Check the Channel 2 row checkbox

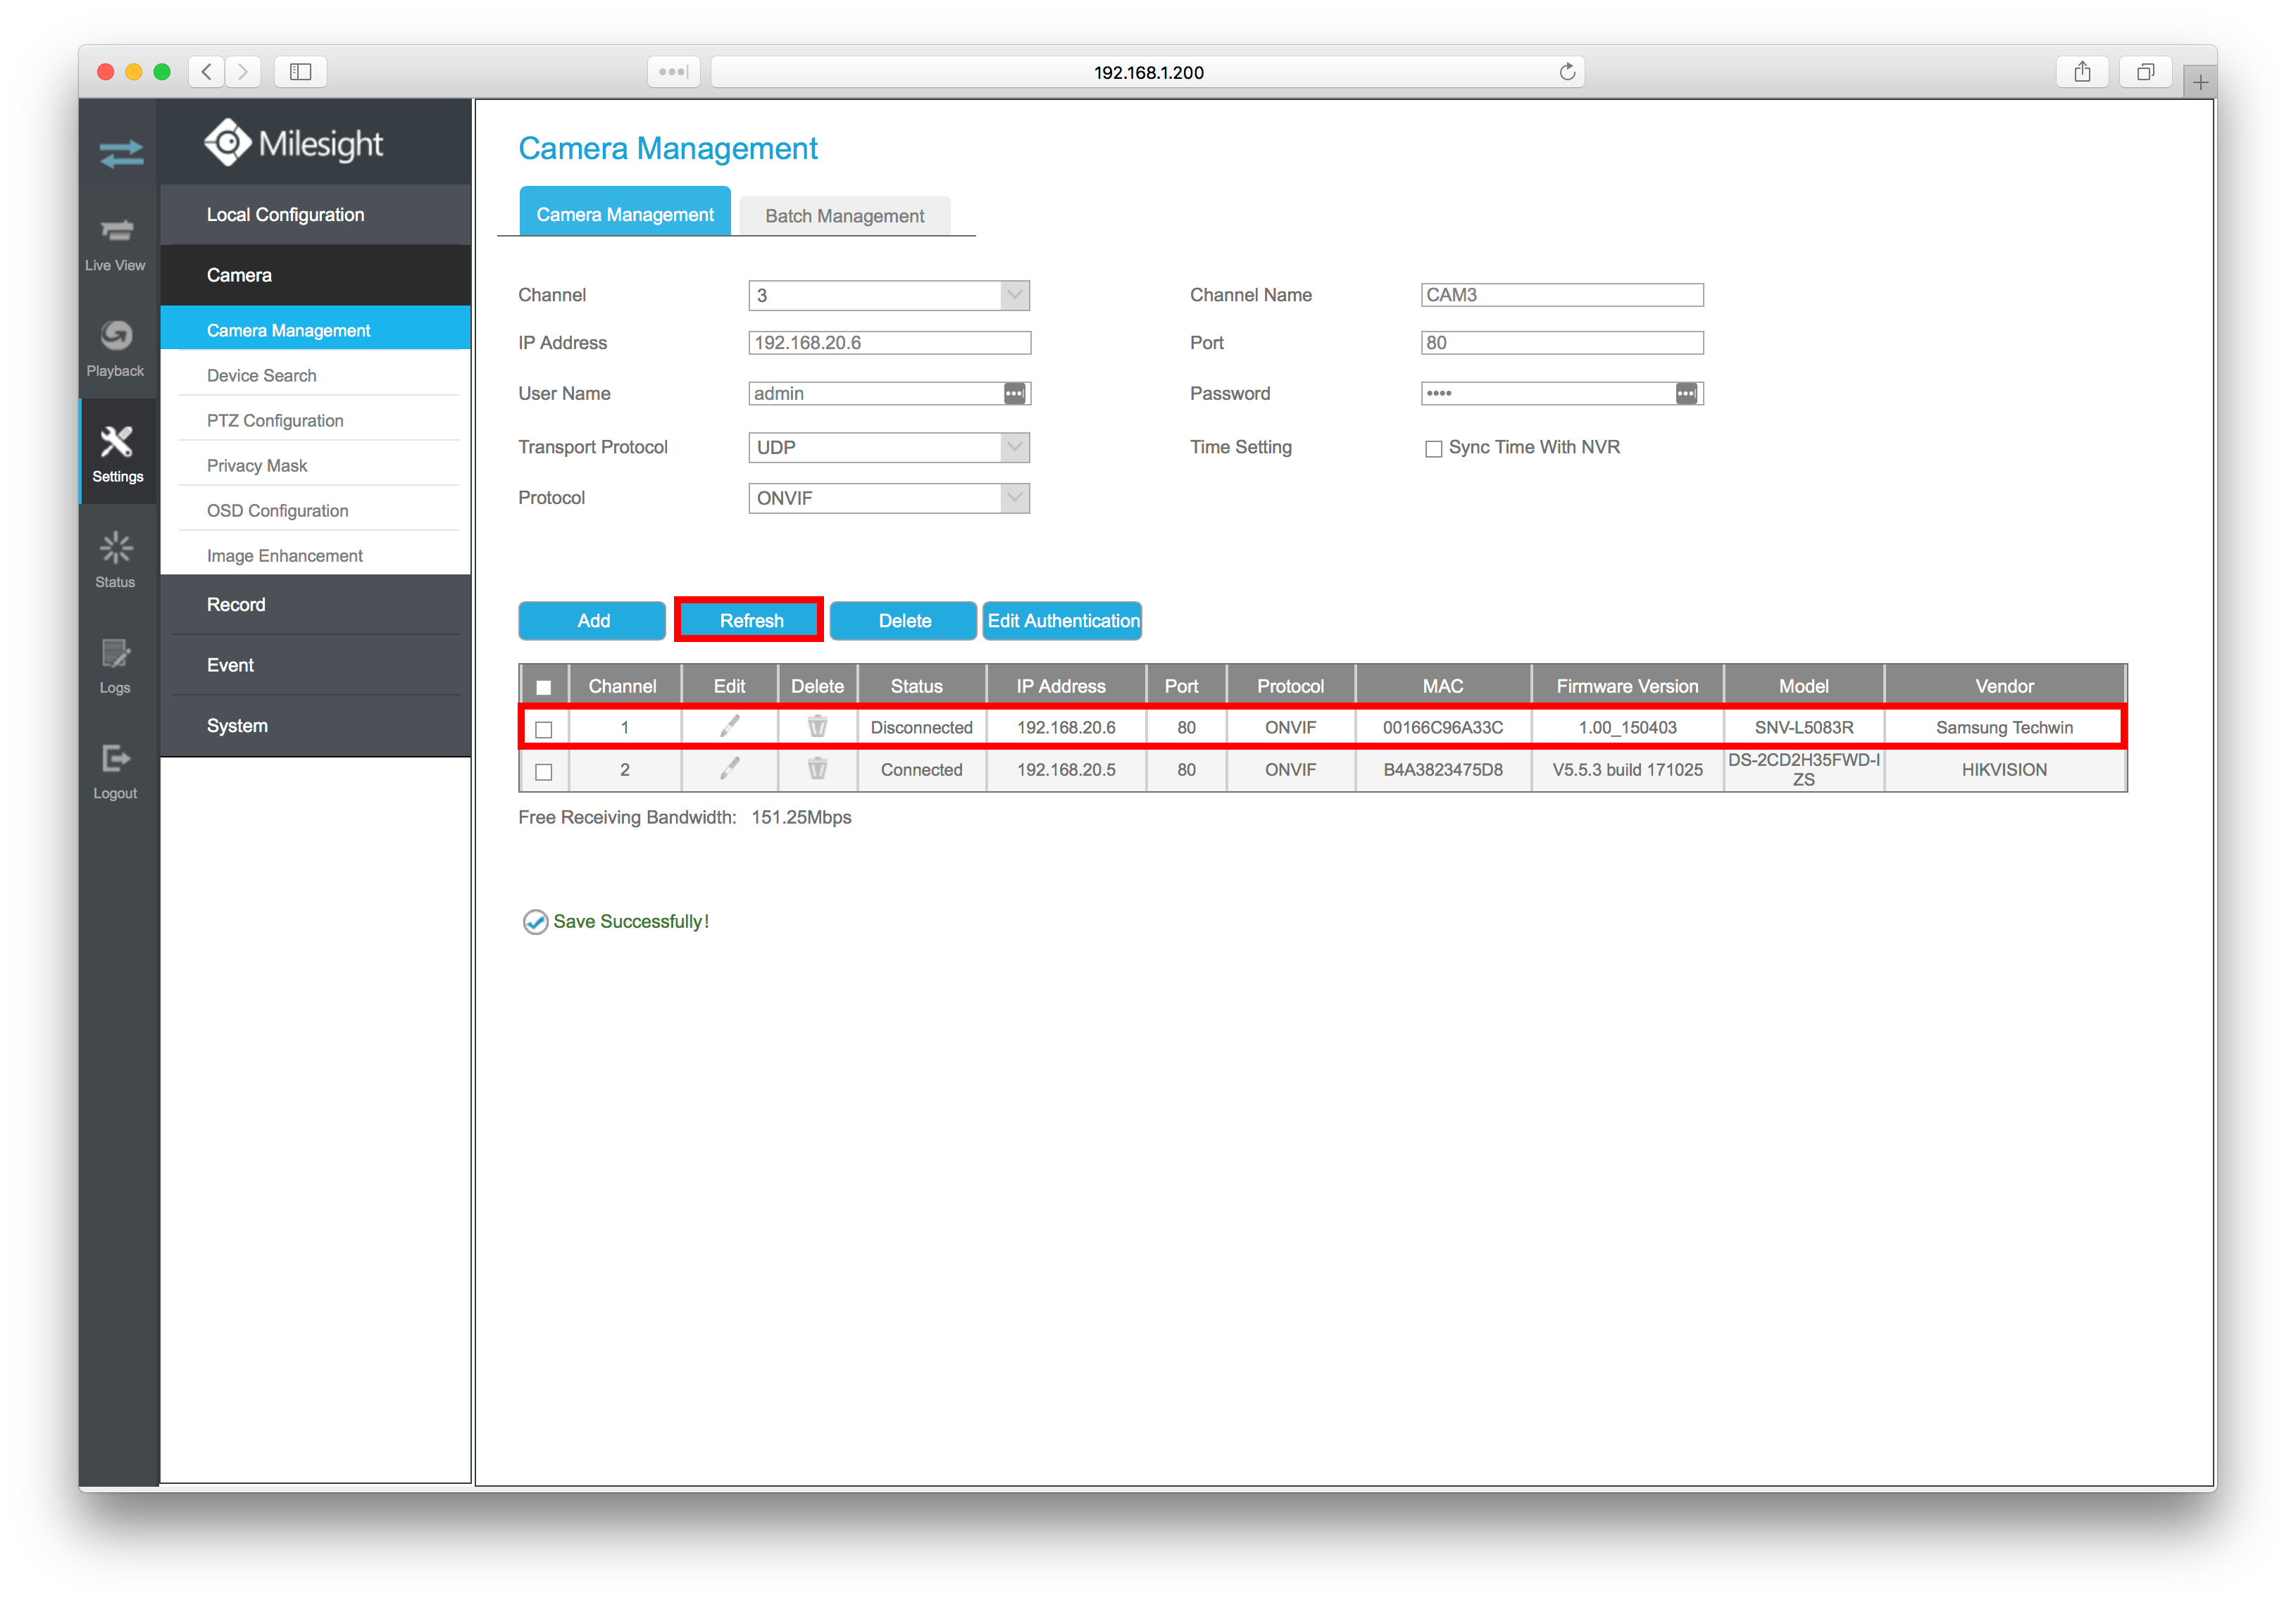click(x=546, y=771)
